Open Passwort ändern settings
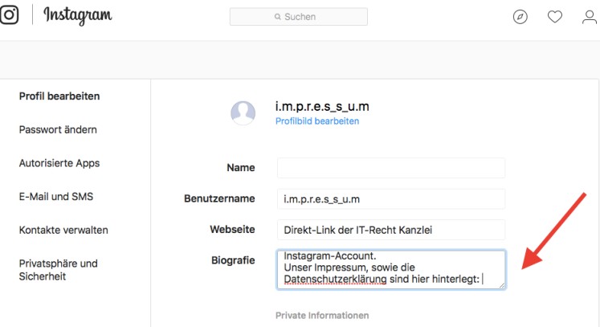600x327 pixels. point(58,129)
